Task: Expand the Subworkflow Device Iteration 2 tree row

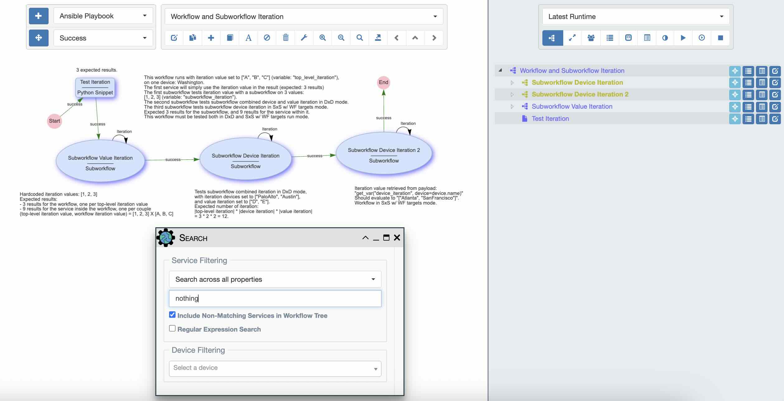Action: click(512, 94)
